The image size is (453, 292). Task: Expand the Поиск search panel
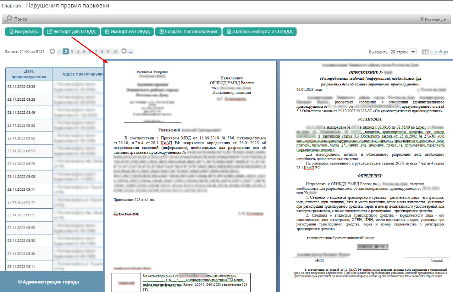pyautogui.click(x=21, y=19)
